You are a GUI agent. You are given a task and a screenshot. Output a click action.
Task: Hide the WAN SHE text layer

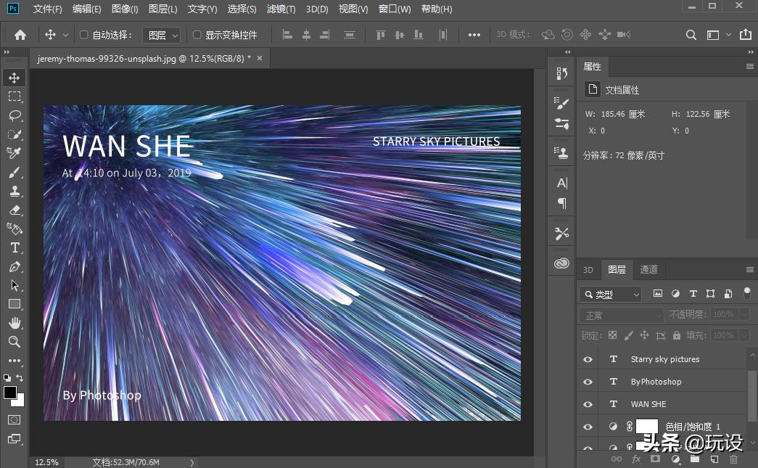tap(588, 404)
